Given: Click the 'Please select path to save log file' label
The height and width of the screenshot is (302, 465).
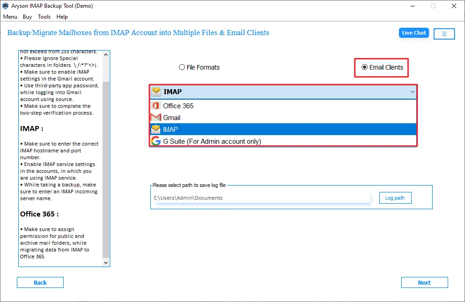Looking at the screenshot, I should pyautogui.click(x=189, y=185).
